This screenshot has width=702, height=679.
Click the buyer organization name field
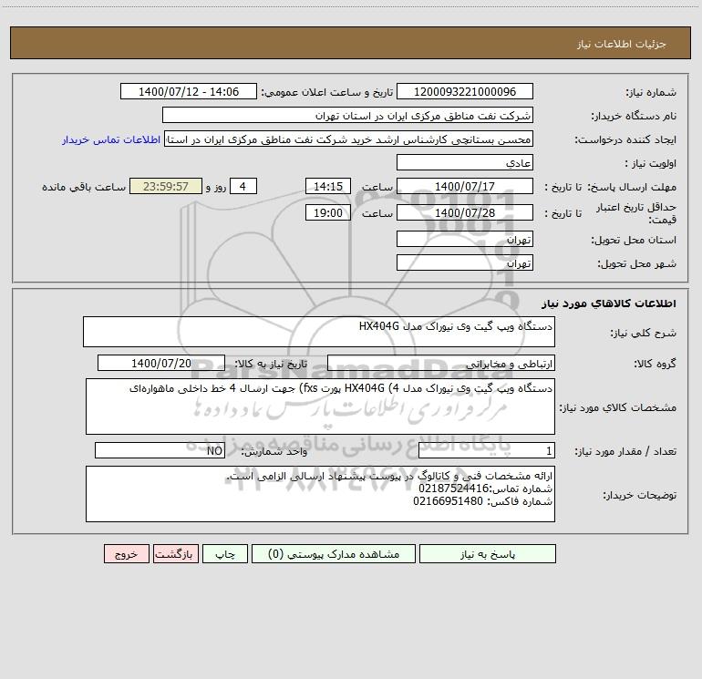pos(347,116)
